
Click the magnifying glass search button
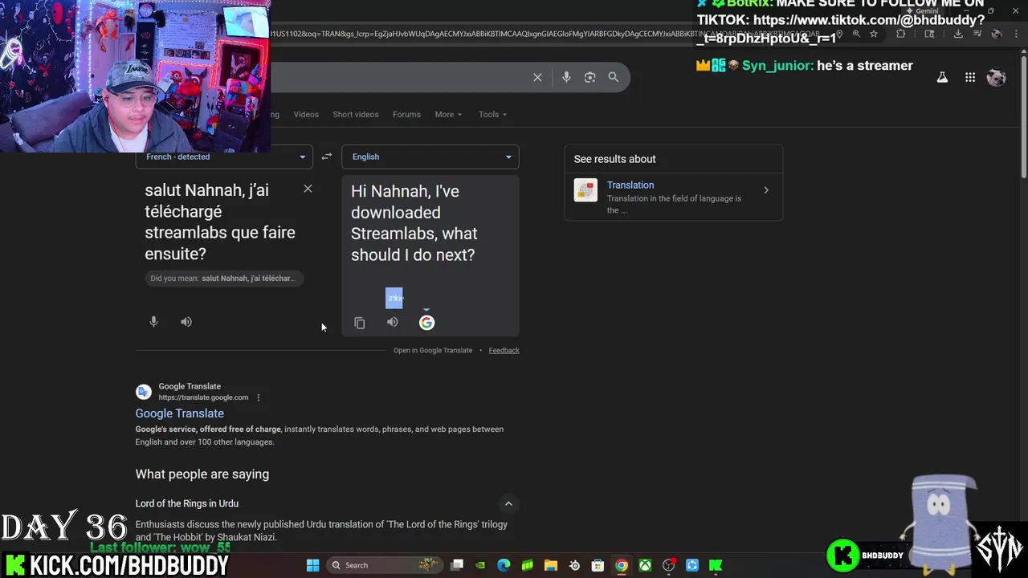point(614,77)
